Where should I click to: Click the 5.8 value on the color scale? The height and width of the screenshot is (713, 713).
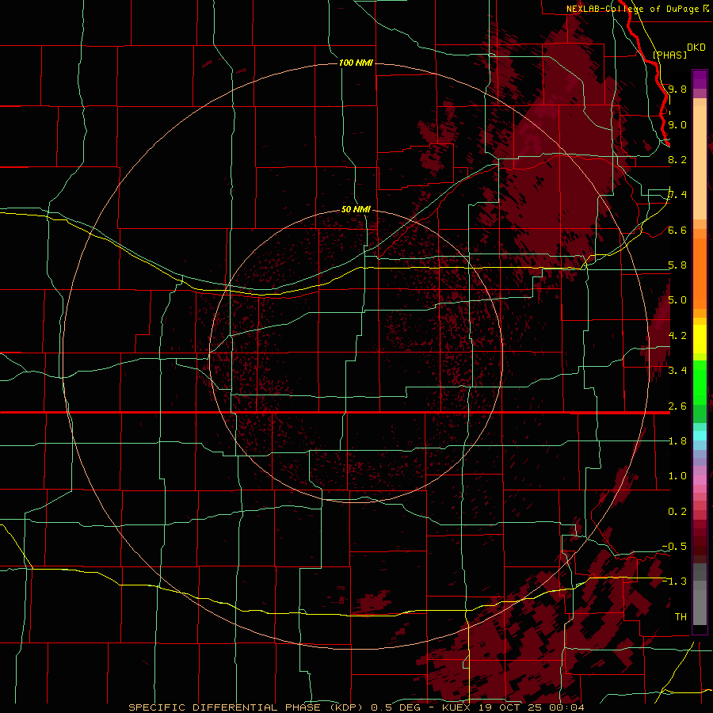(677, 265)
